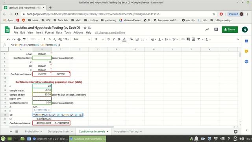The image size is (252, 142).
Task: Open the filter views dropdown arrow
Action: point(203,39)
